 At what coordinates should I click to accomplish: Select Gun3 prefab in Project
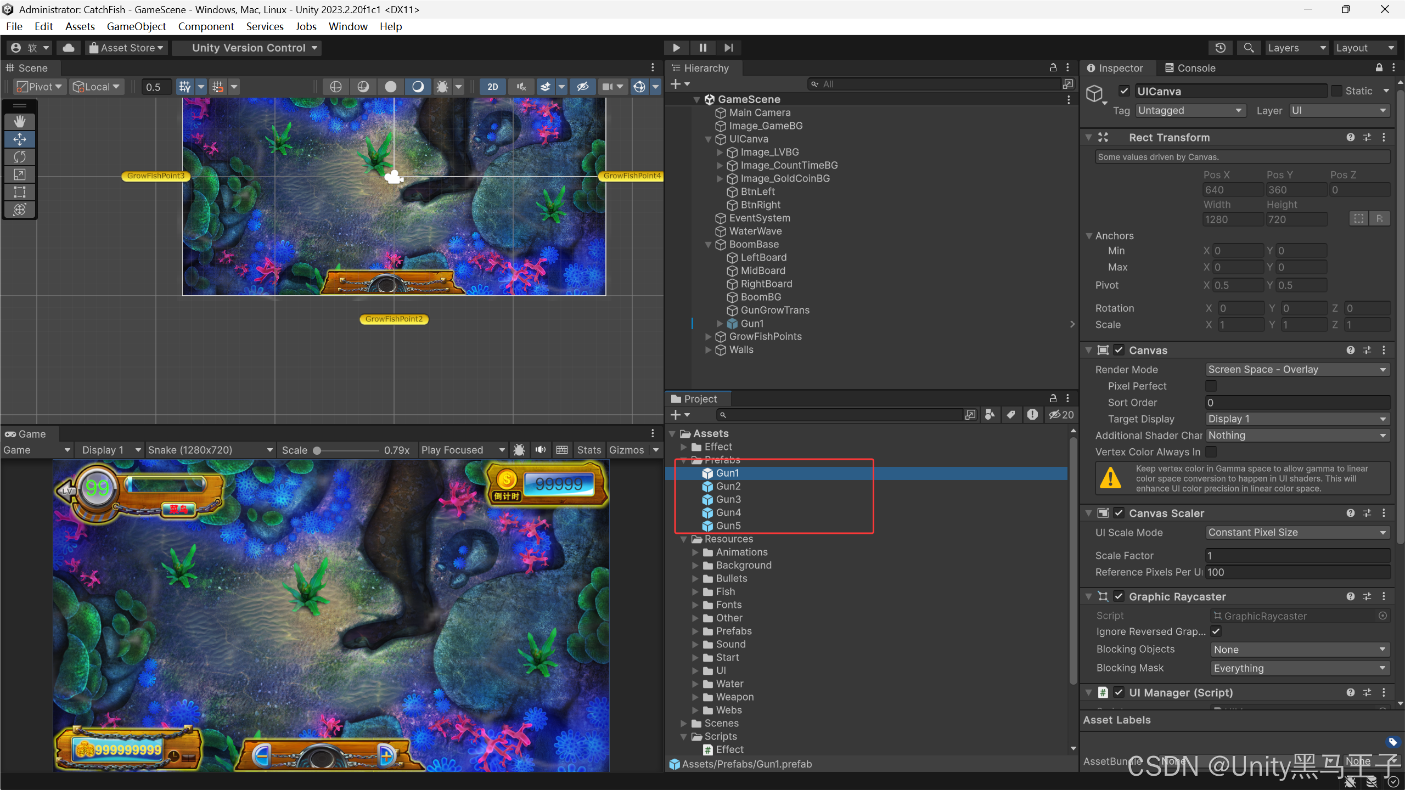click(x=728, y=499)
